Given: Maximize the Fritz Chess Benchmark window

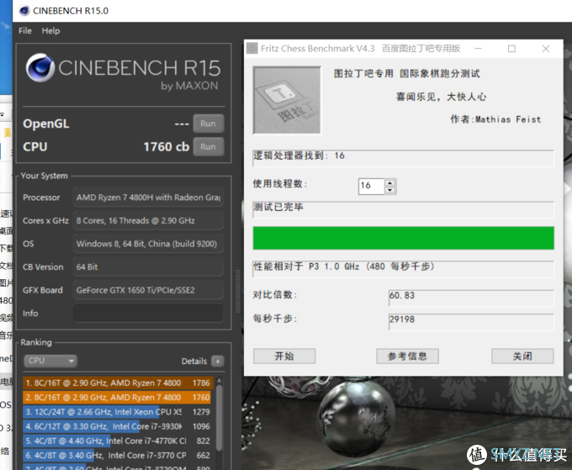Looking at the screenshot, I should [511, 49].
